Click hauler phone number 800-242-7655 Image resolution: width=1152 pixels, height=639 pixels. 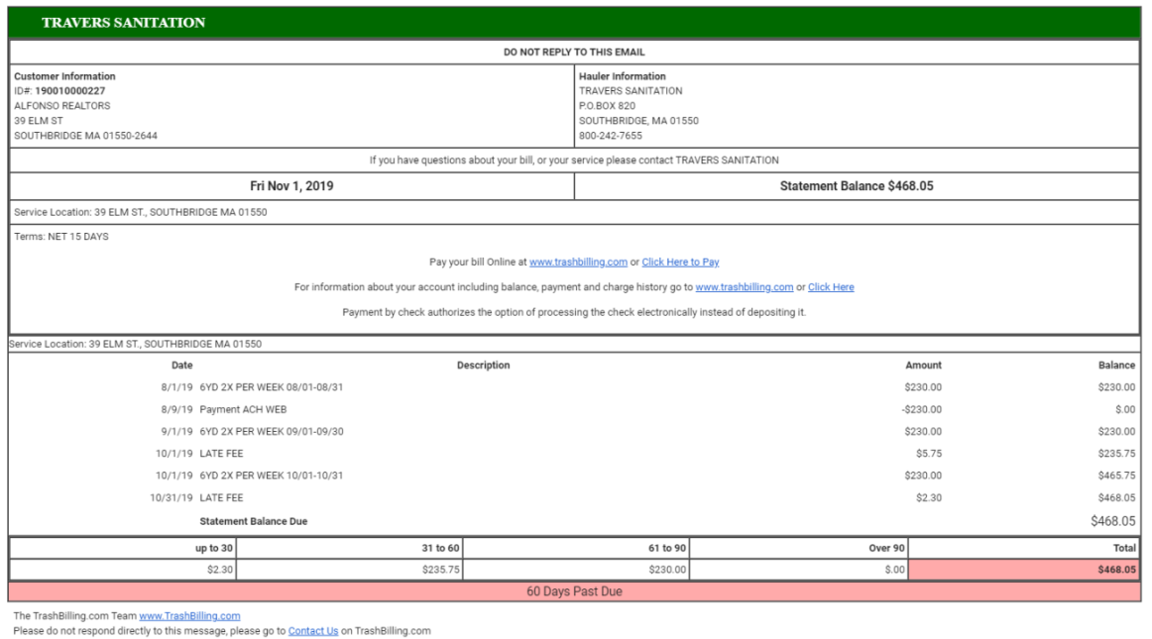(610, 136)
